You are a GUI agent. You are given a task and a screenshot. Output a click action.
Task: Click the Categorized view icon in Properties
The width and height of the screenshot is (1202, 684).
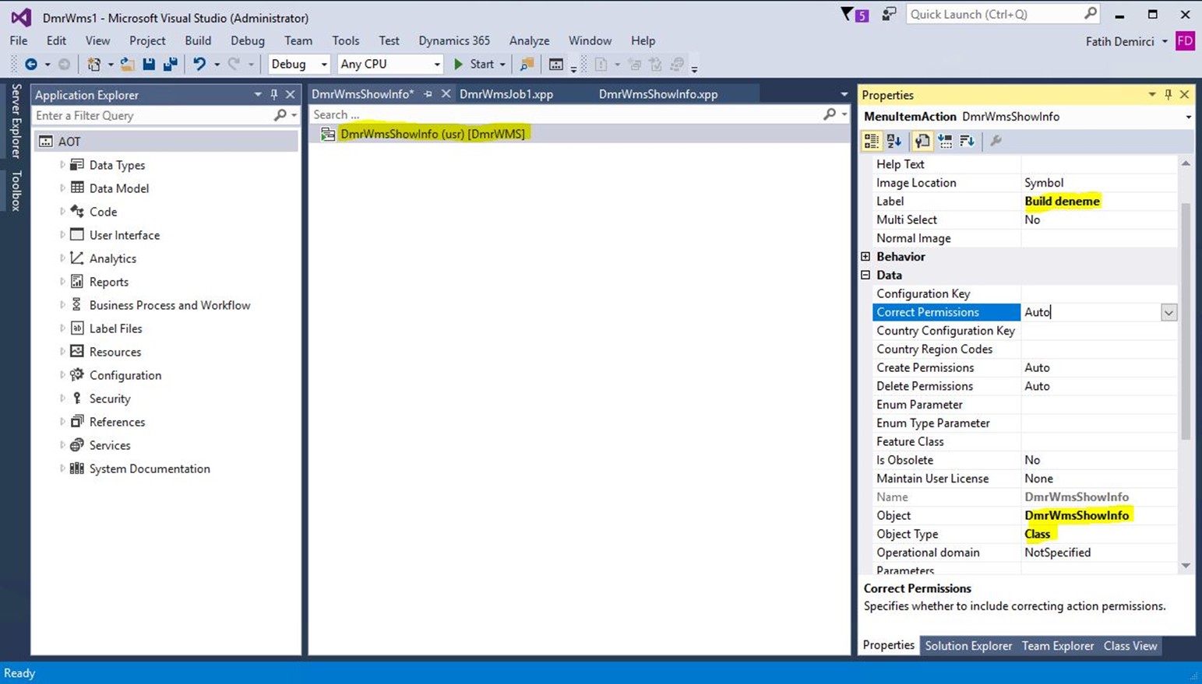coord(871,141)
